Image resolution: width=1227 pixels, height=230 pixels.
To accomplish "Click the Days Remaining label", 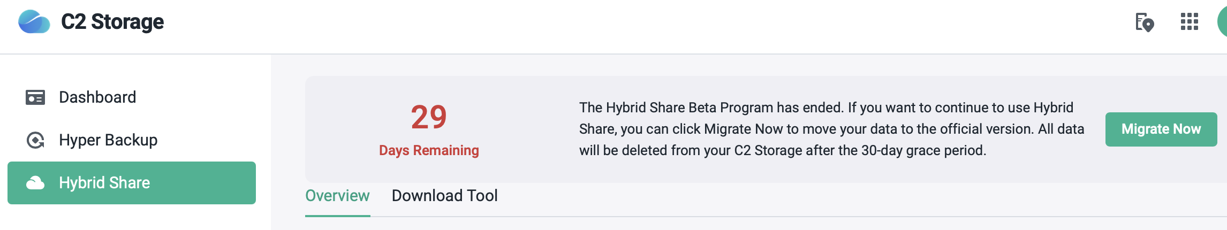I will click(429, 150).
